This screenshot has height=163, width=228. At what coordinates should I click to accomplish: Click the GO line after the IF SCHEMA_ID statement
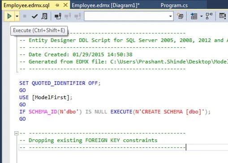pyautogui.click(x=22, y=119)
